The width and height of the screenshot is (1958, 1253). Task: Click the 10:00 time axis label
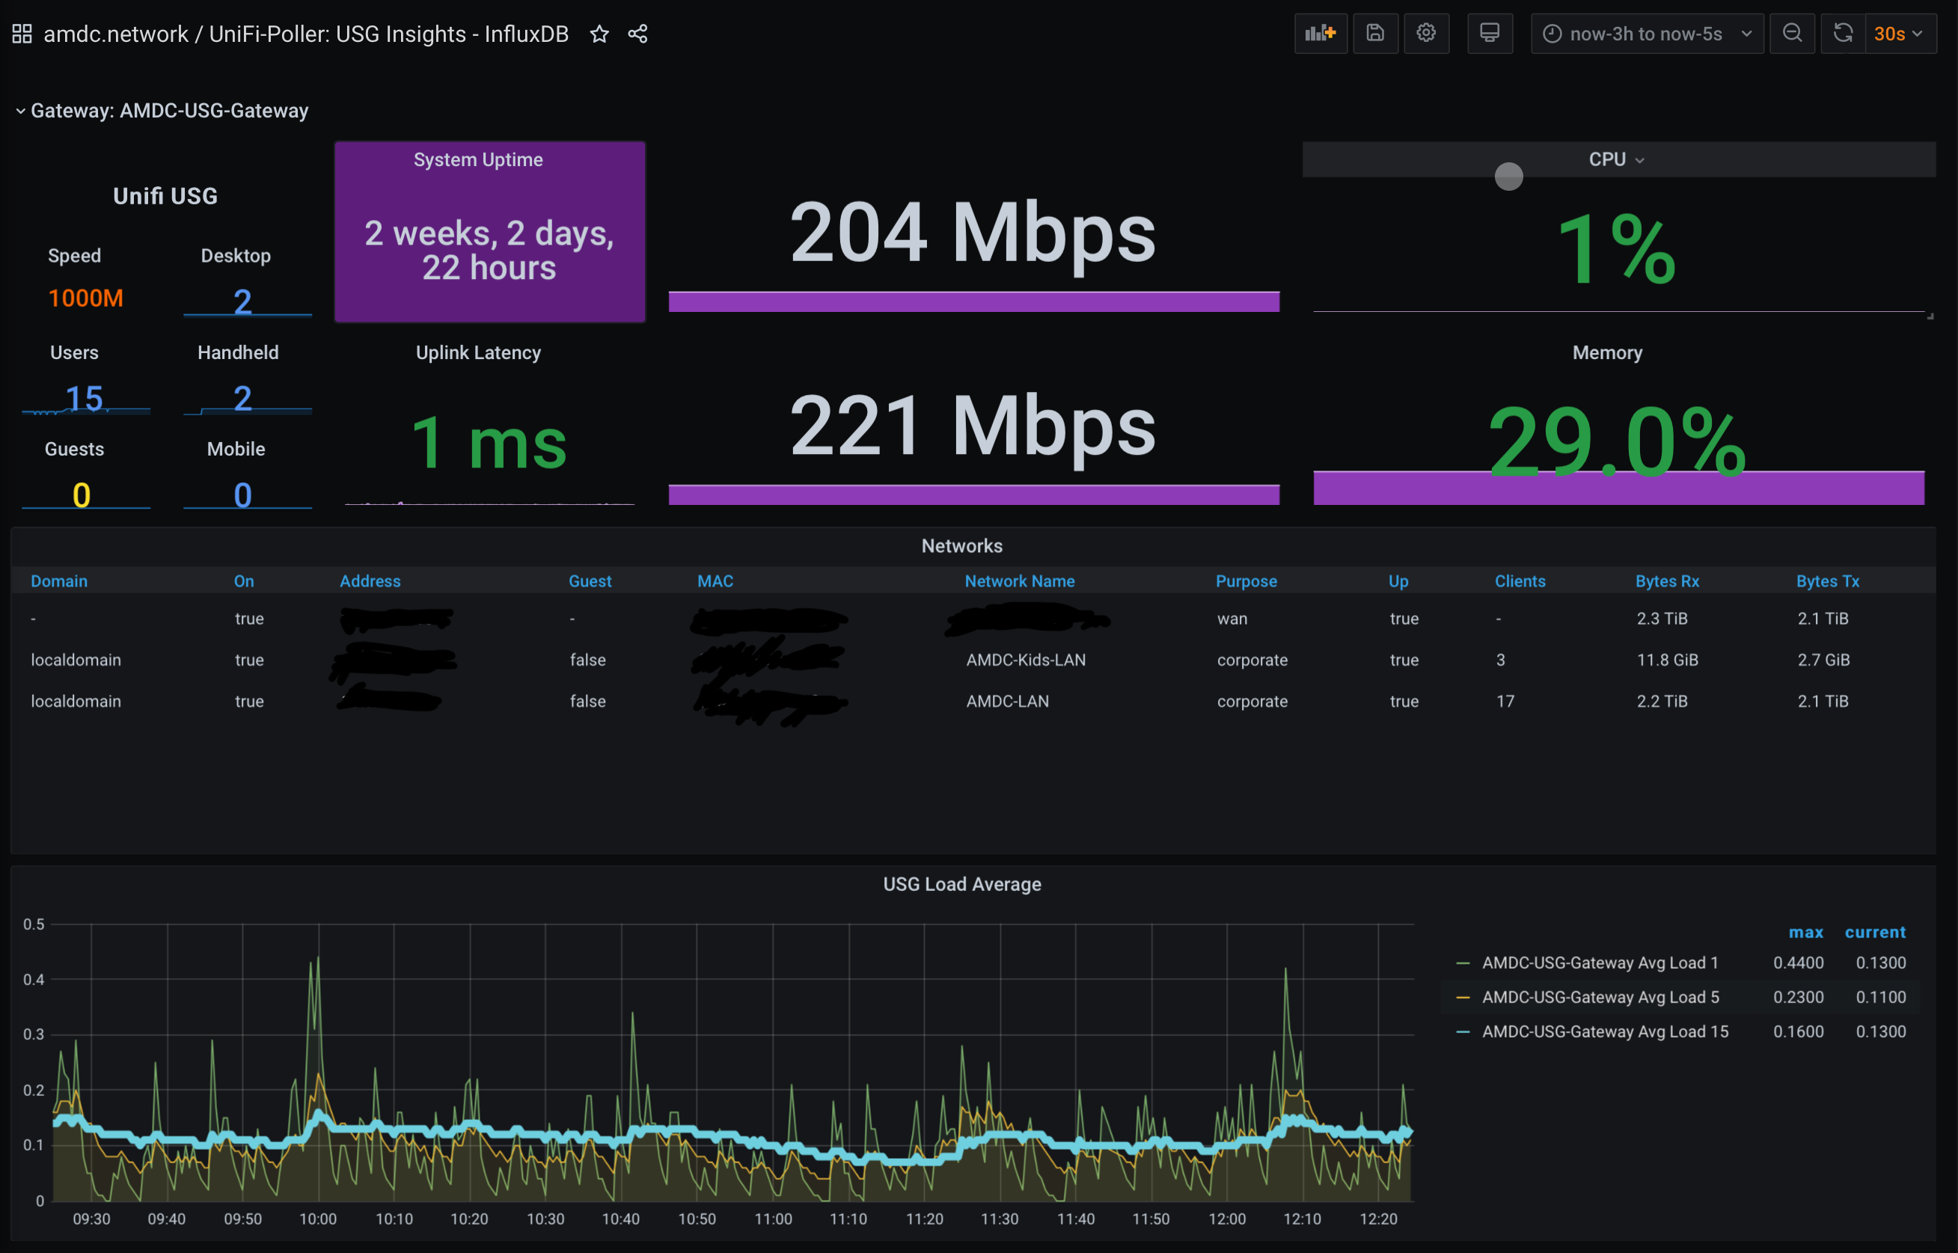tap(317, 1219)
